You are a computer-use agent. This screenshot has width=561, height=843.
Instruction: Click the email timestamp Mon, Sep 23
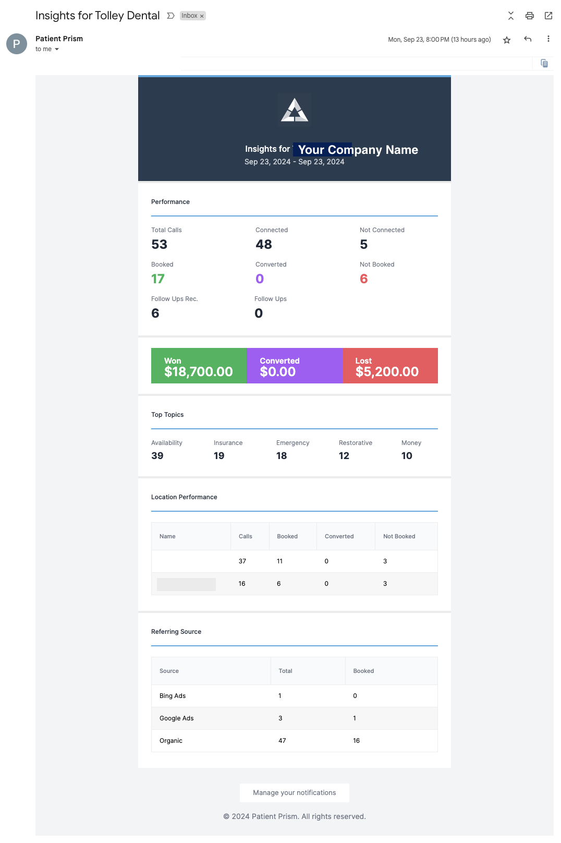click(440, 40)
